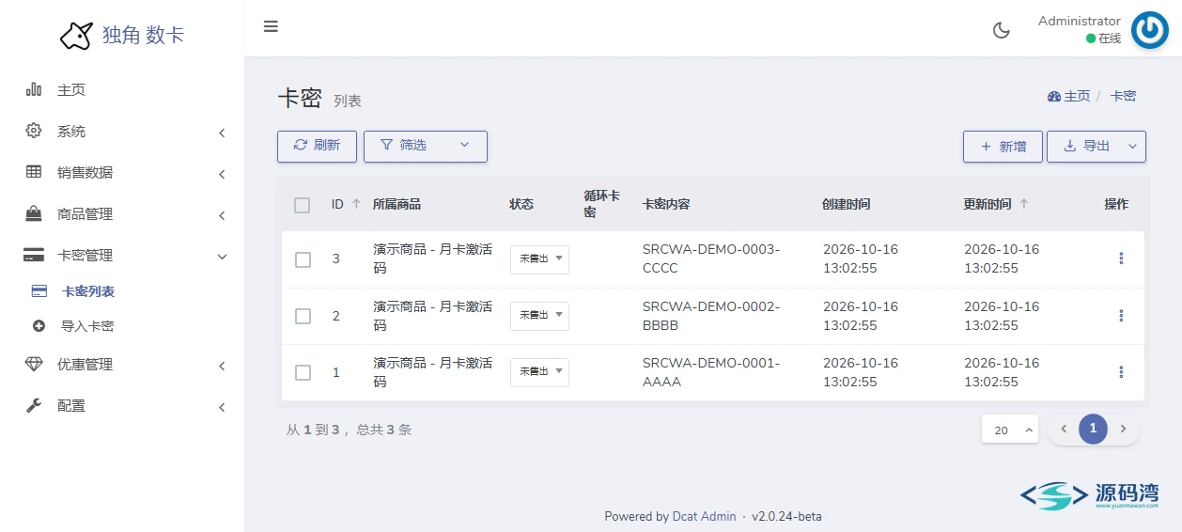Image resolution: width=1182 pixels, height=532 pixels.
Task: Open the Dcat Admin footer link
Action: [x=704, y=516]
